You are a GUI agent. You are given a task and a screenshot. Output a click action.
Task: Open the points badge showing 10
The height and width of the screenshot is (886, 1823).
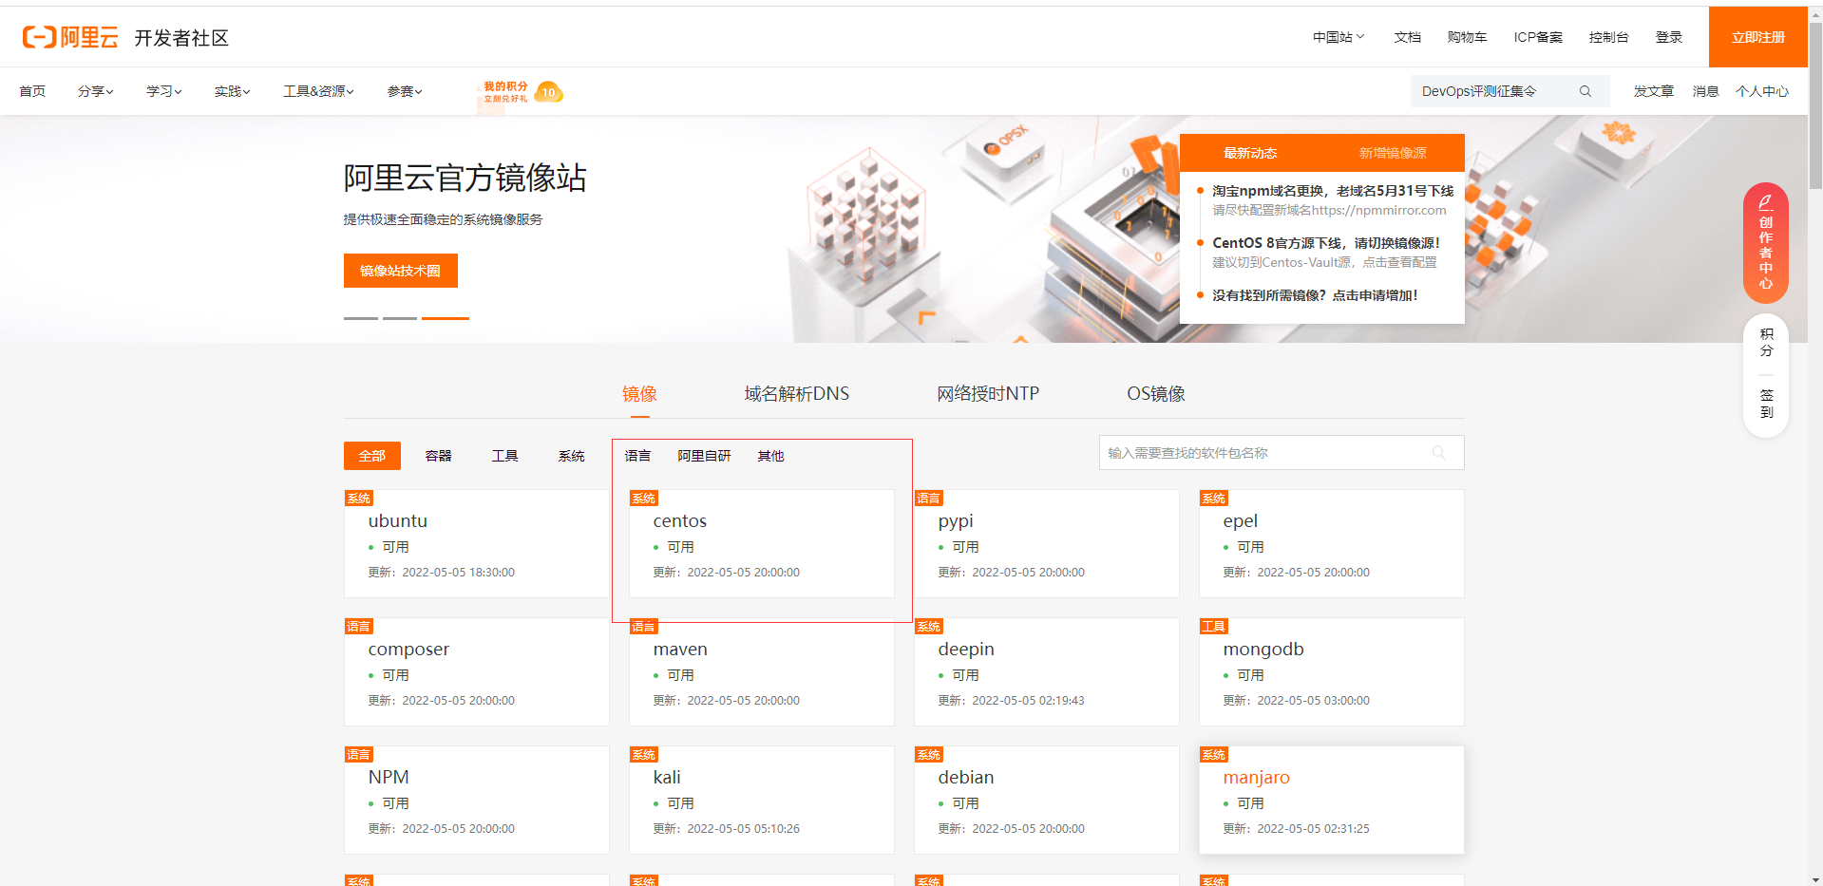click(549, 92)
